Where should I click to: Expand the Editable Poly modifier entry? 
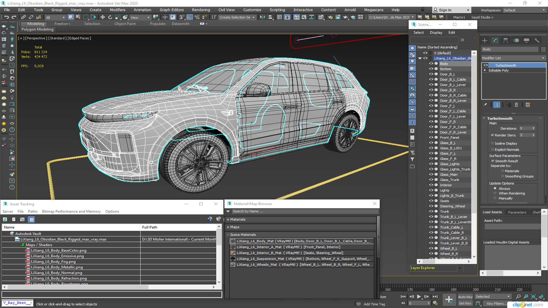click(485, 70)
